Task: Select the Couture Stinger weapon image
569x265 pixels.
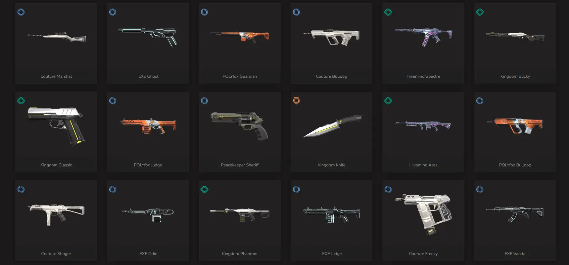Action: (56, 214)
